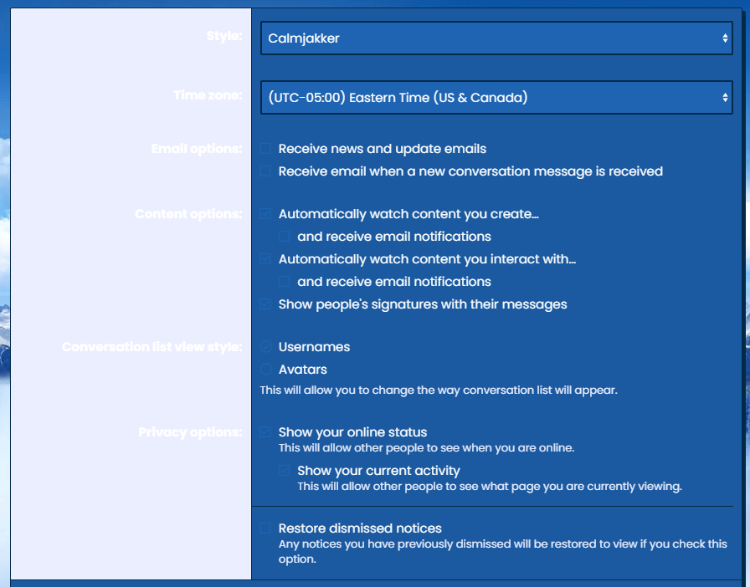Click the Style field label
The image size is (750, 587).
(223, 36)
